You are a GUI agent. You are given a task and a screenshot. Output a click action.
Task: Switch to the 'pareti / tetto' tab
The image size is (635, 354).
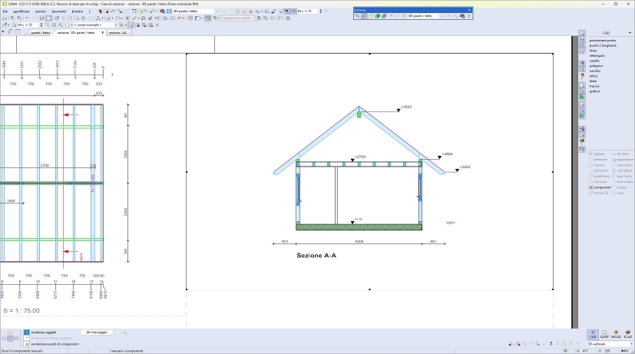point(41,33)
